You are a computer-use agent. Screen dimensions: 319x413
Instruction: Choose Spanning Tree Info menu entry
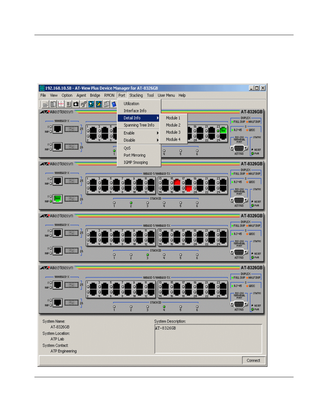(x=139, y=125)
